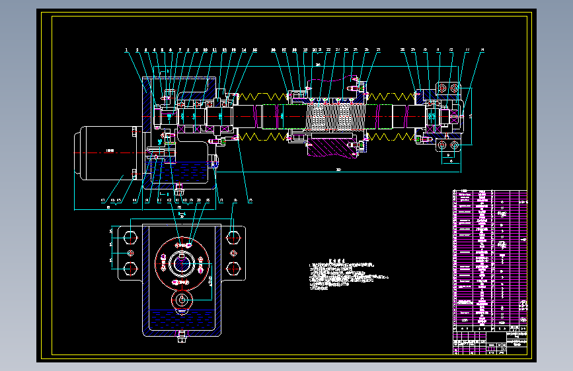Select bottom callout number 37
The width and height of the screenshot is (573, 371).
[x=221, y=201]
